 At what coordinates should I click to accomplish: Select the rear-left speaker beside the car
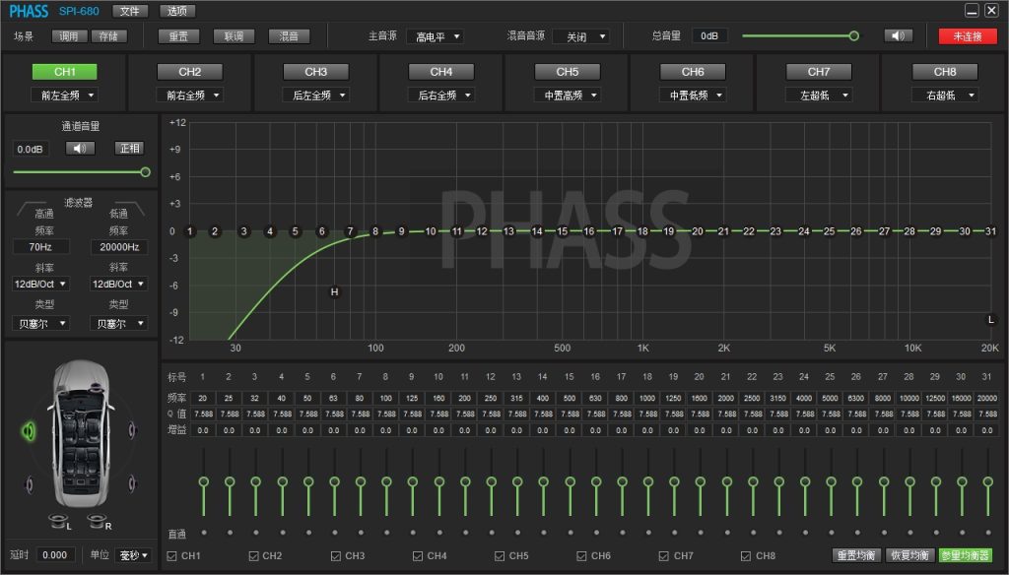(29, 483)
